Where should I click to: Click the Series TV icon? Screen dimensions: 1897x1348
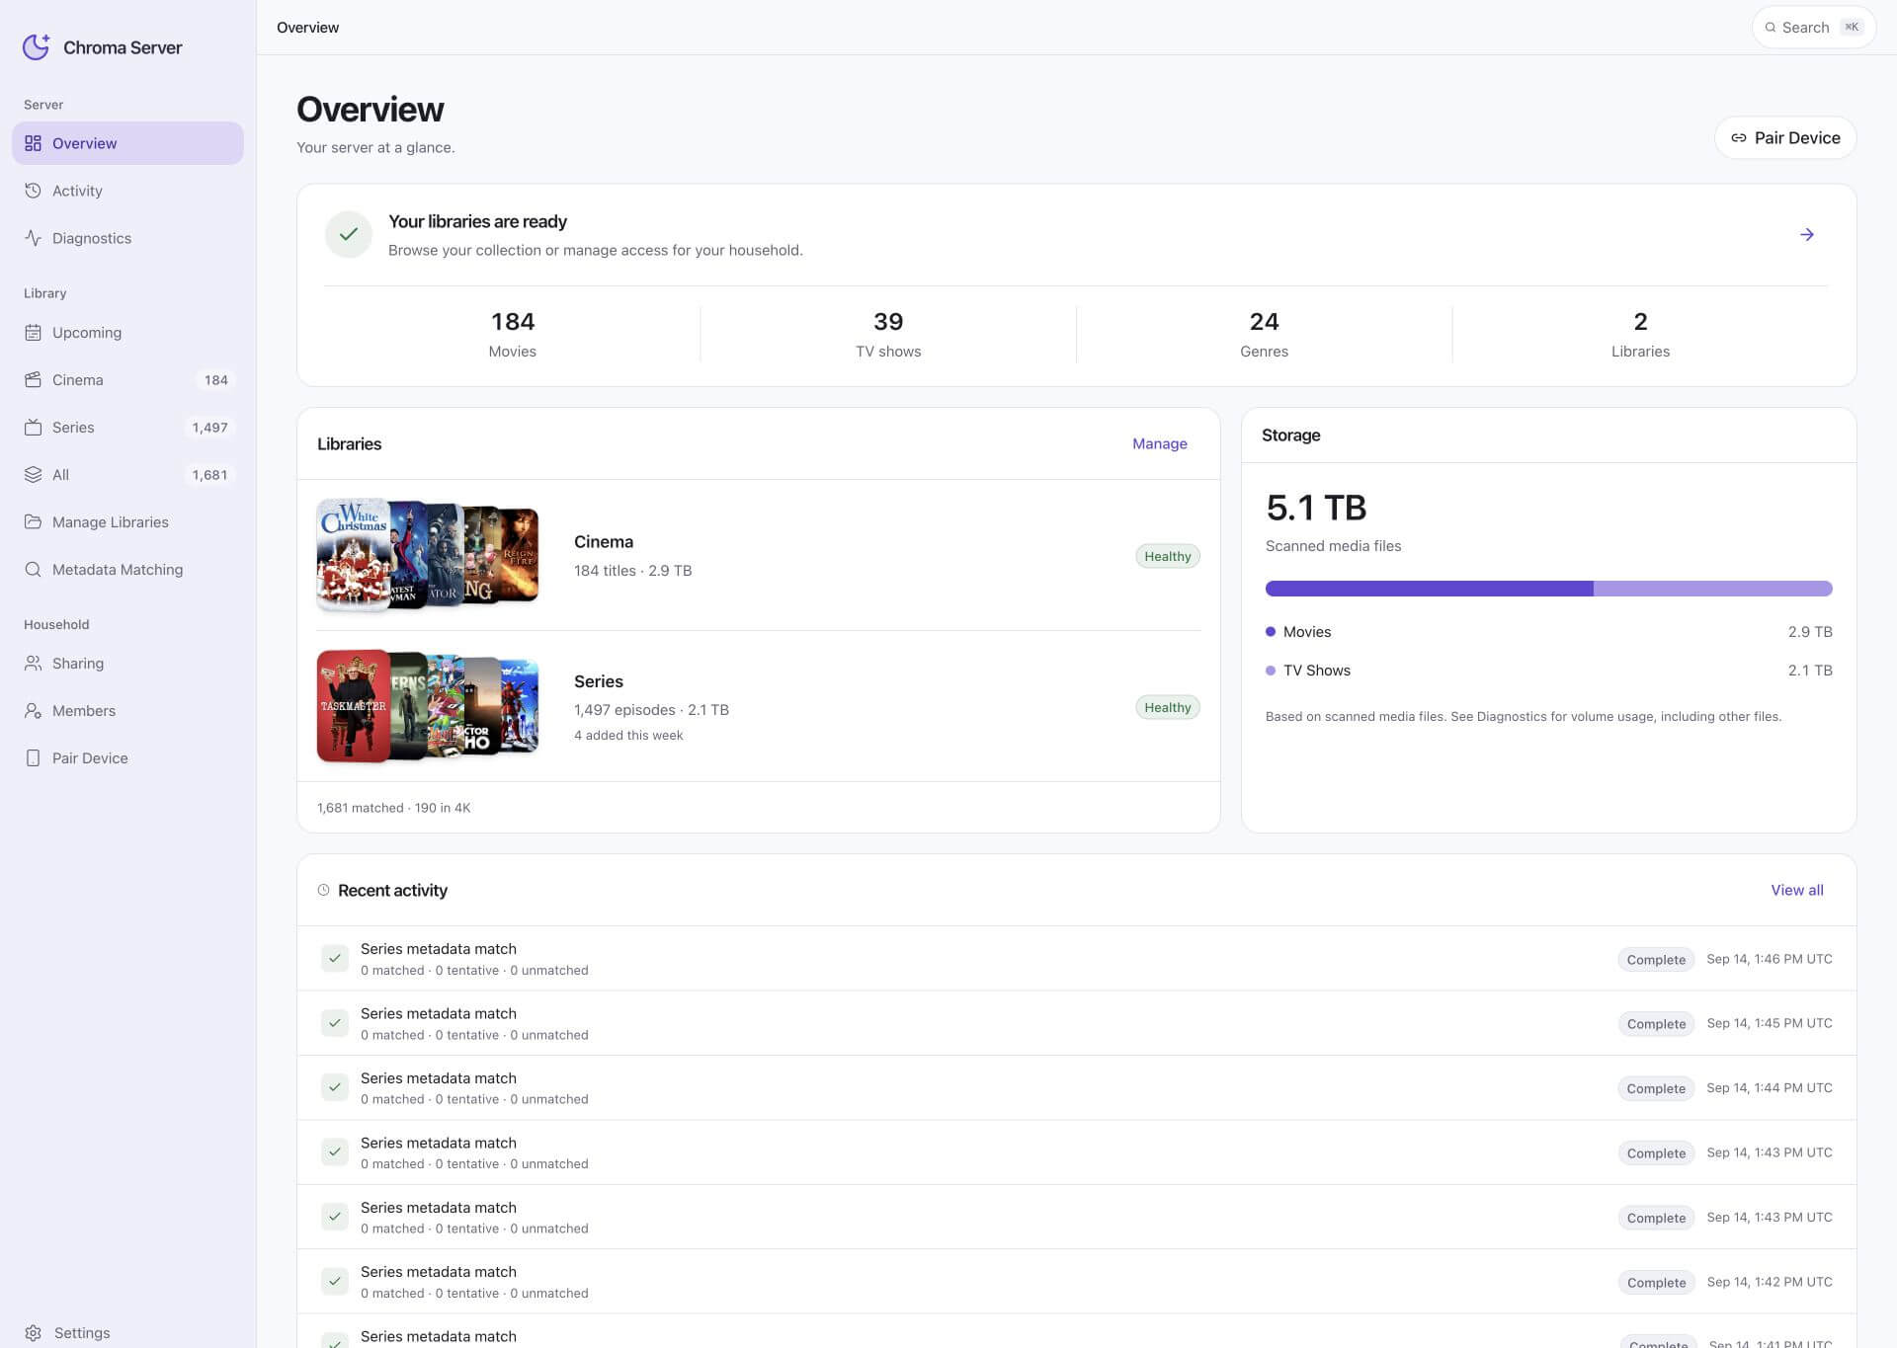(33, 428)
